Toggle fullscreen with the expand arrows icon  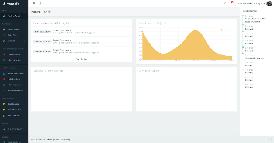(225, 3)
